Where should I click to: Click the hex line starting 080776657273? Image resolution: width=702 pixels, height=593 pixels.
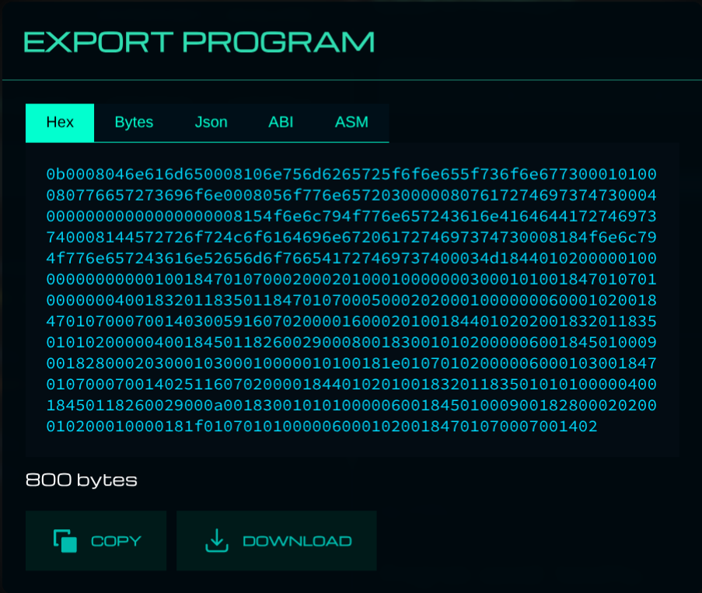351,194
